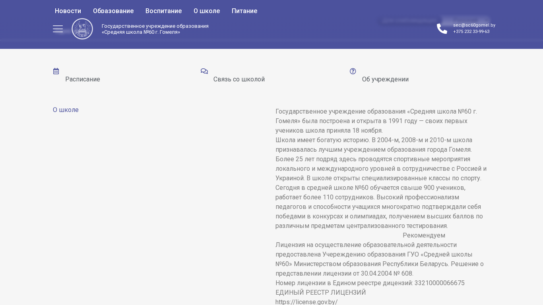Click the phone handset icon
Viewport: 543px width, 305px height.
pyautogui.click(x=442, y=29)
